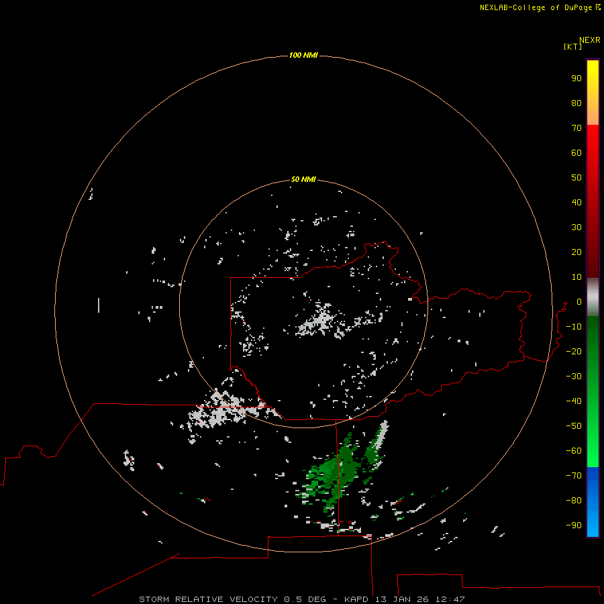The width and height of the screenshot is (604, 604).
Task: Click the KT units label above color bar
Action: 573,46
